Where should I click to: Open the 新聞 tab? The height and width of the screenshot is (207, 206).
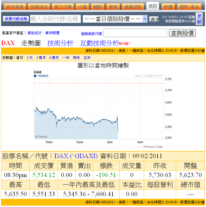coord(168,7)
